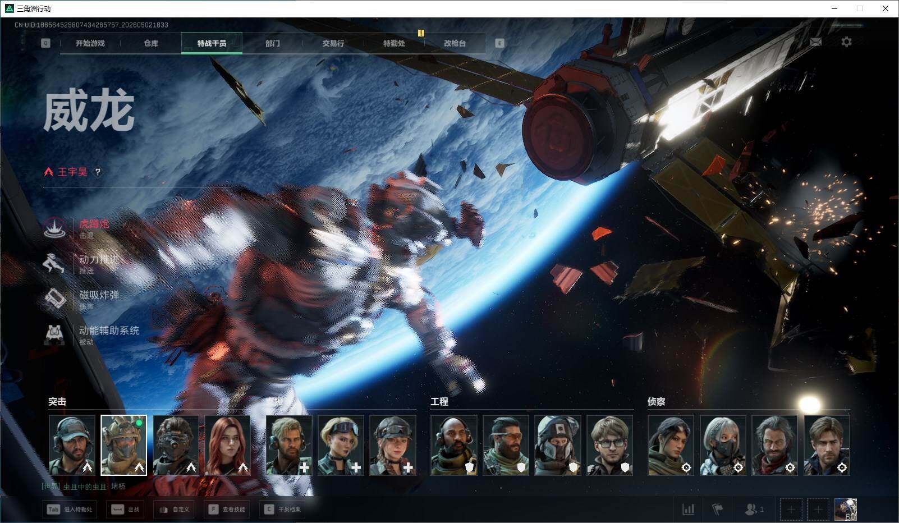Screen dimensions: 899x523
Task: Select the 磁吸炸弹 skill icon
Action: 55,299
